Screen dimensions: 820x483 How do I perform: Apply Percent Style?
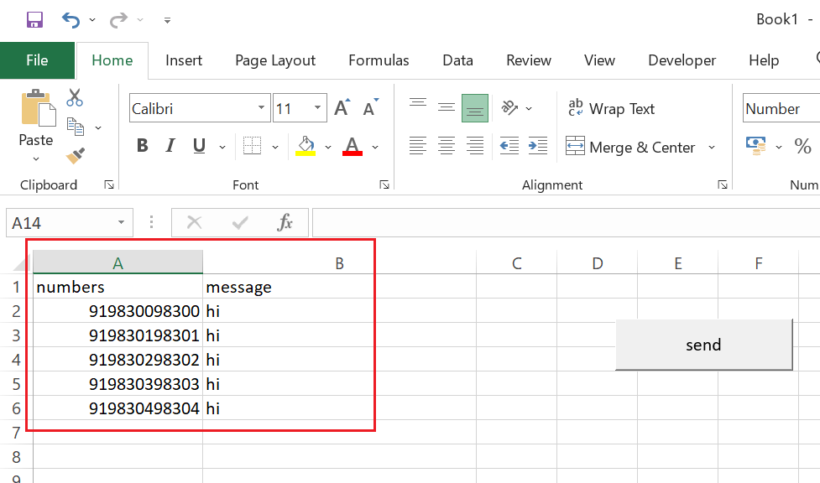pyautogui.click(x=802, y=146)
